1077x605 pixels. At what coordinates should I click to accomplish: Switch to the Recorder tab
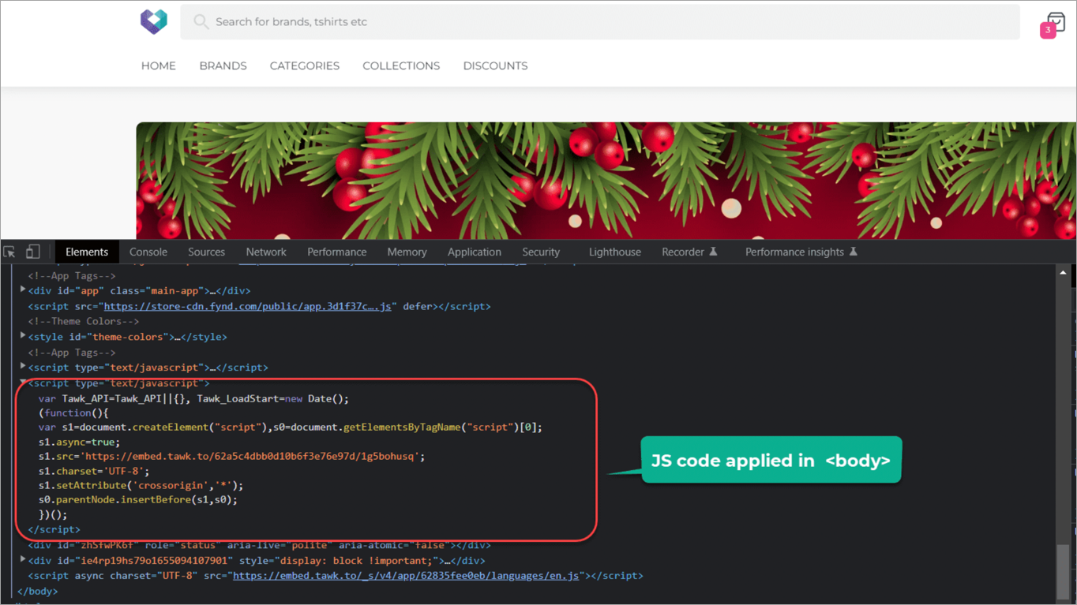tap(690, 252)
